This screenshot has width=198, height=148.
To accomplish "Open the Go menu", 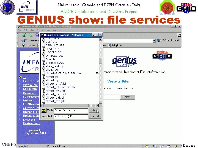I will tap(38, 30).
